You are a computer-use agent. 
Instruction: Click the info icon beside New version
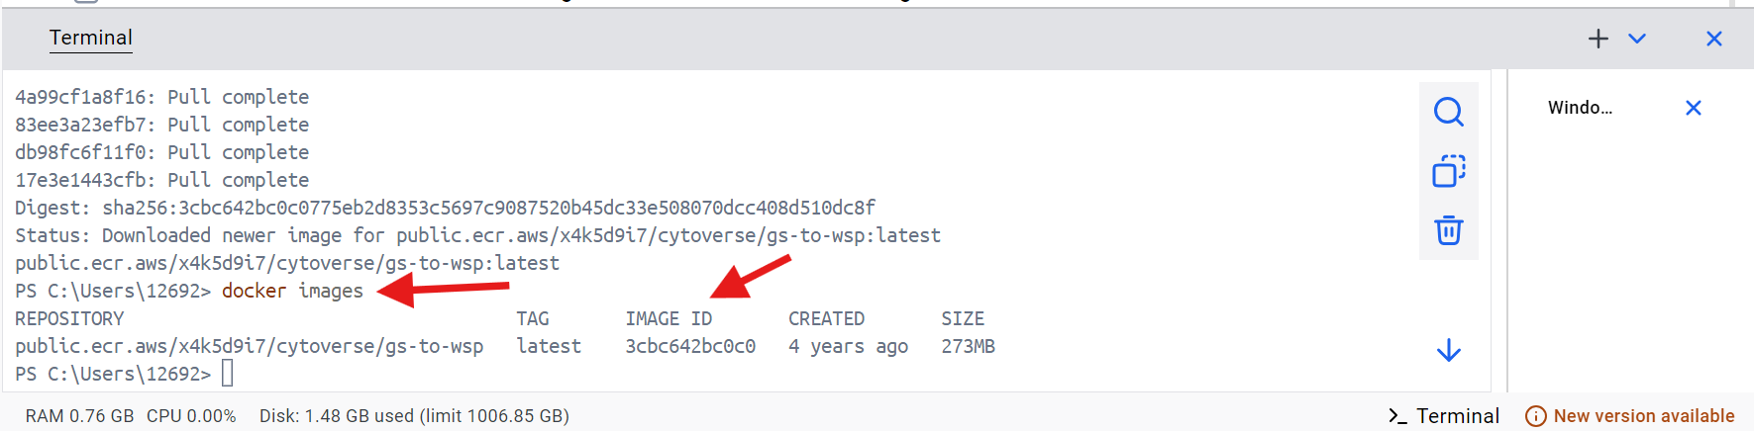tap(1535, 416)
